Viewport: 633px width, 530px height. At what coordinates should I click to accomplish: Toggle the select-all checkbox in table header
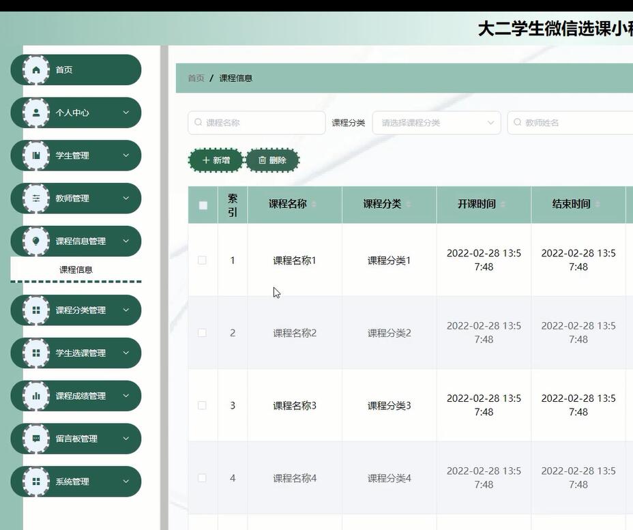(x=202, y=204)
